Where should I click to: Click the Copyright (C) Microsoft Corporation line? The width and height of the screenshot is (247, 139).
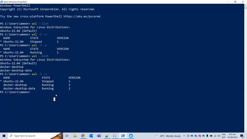[47, 9]
